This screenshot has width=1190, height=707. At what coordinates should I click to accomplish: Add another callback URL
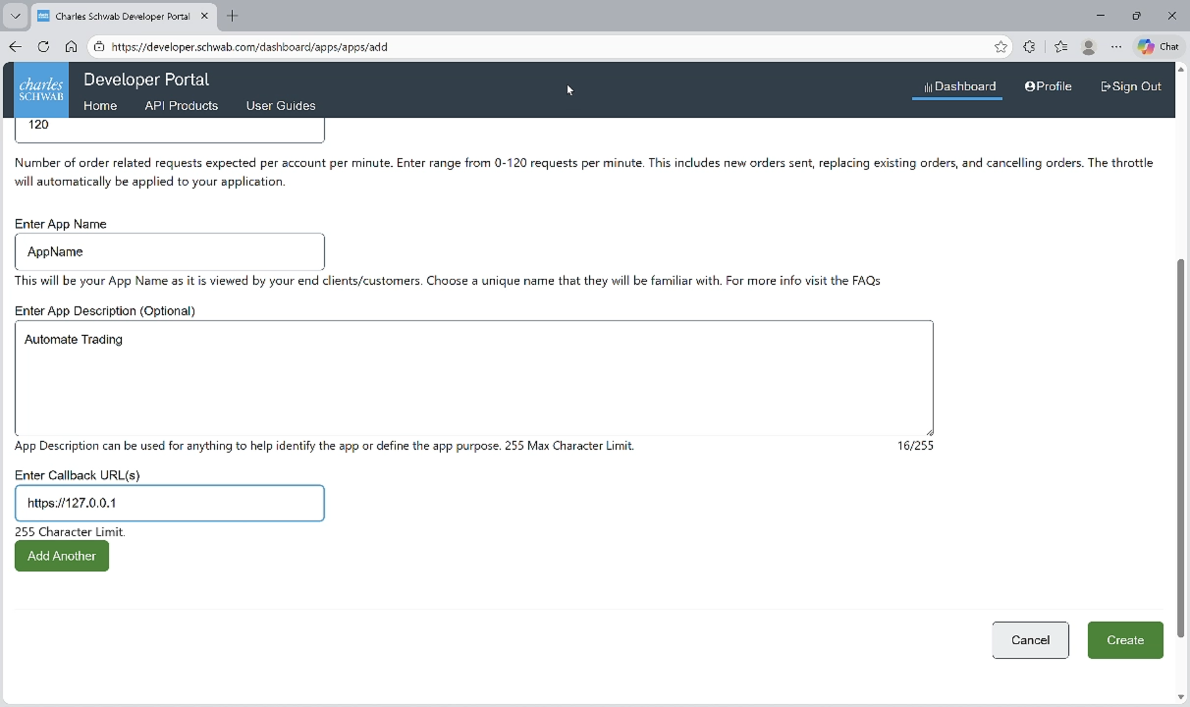[x=61, y=556]
